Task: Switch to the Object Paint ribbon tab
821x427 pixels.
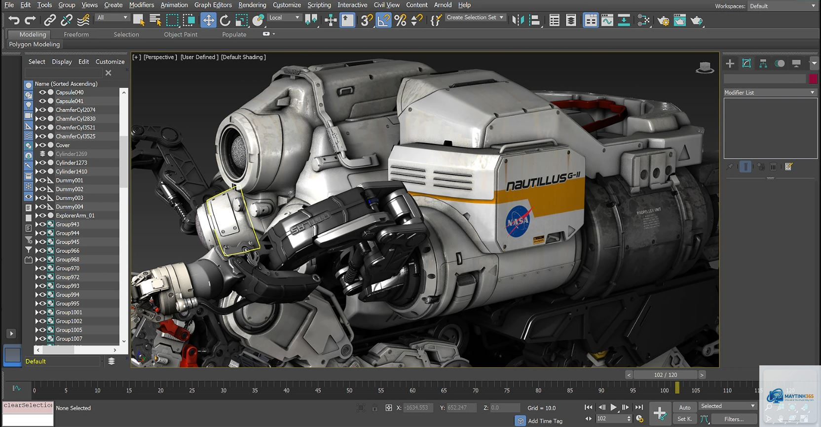Action: point(181,35)
